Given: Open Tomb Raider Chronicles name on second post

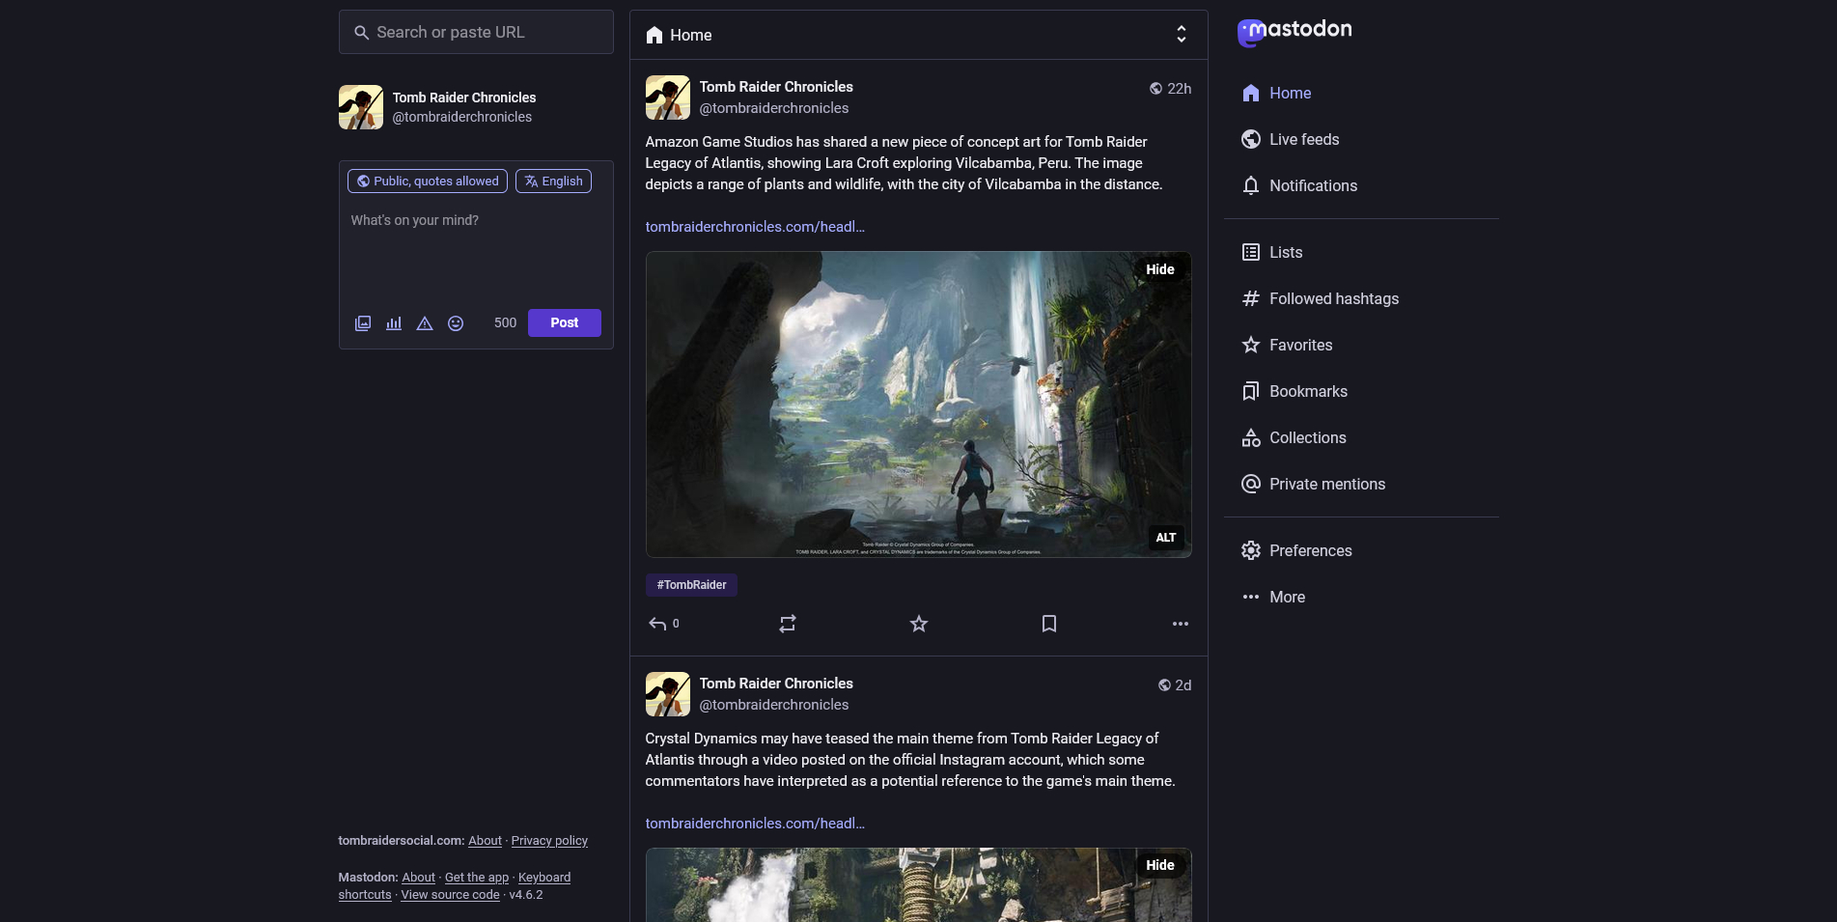Looking at the screenshot, I should 776,684.
